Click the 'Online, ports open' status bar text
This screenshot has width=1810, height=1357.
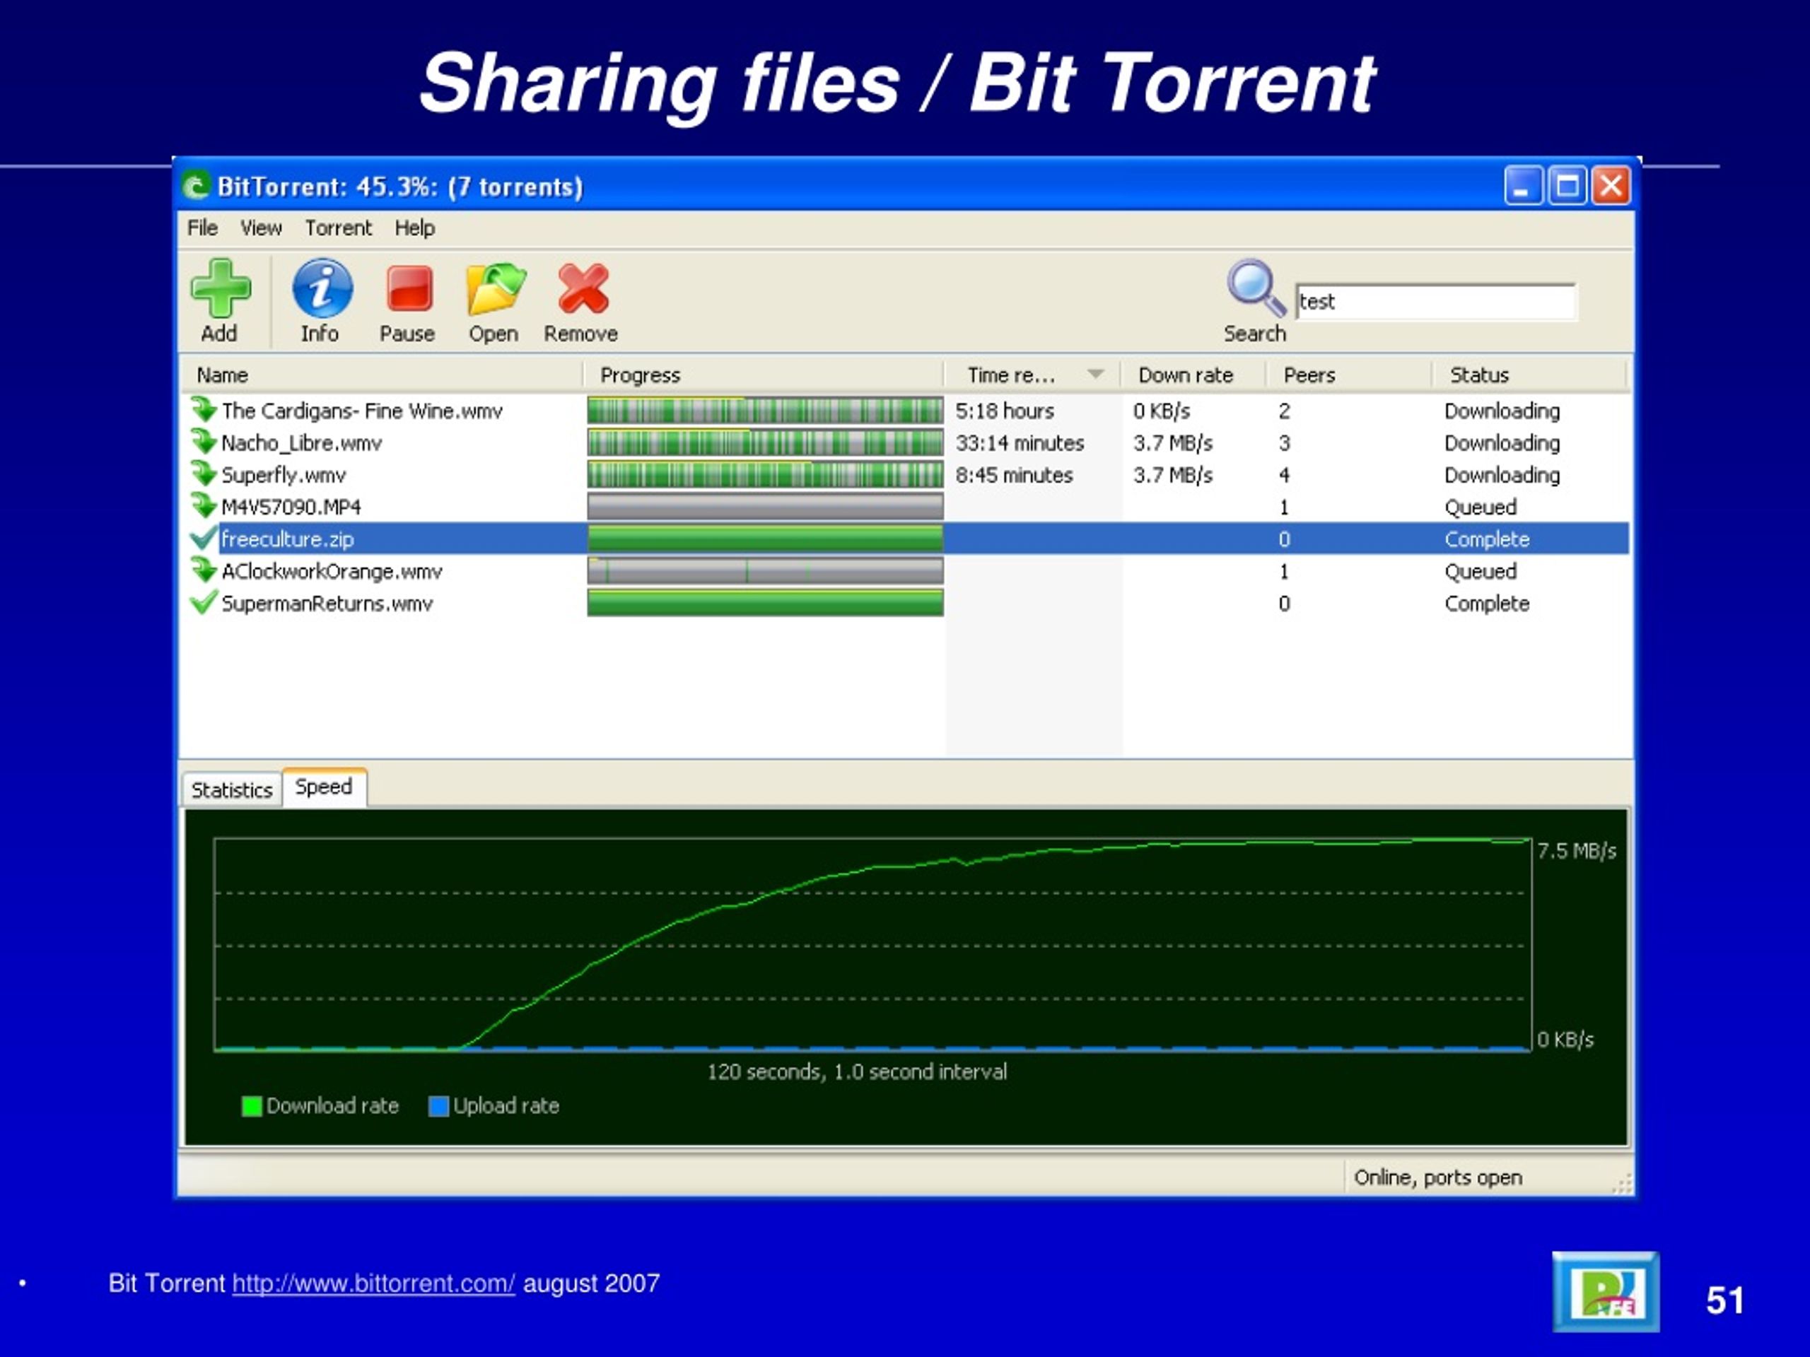click(1437, 1177)
